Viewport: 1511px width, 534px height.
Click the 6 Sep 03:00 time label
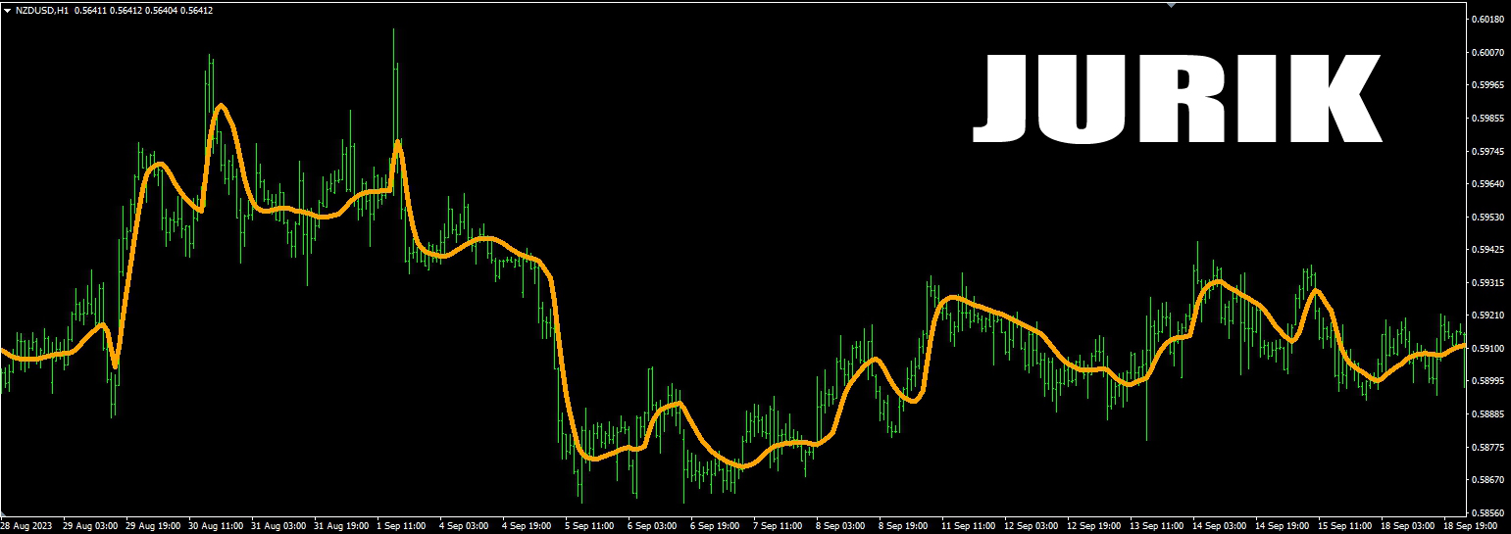[x=654, y=526]
